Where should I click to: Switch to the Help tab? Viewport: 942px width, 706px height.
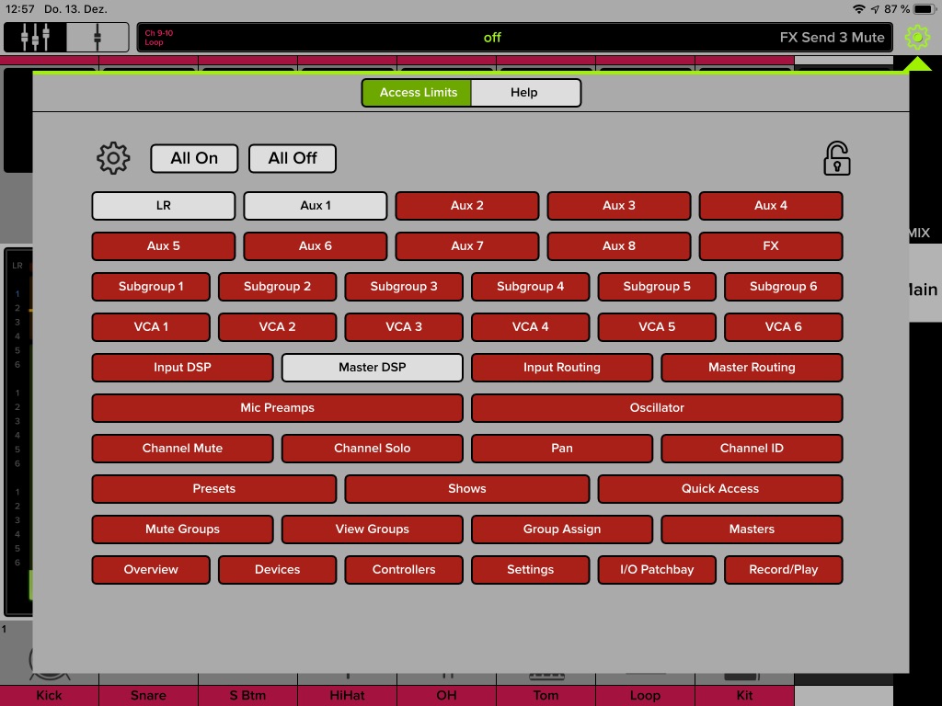524,93
